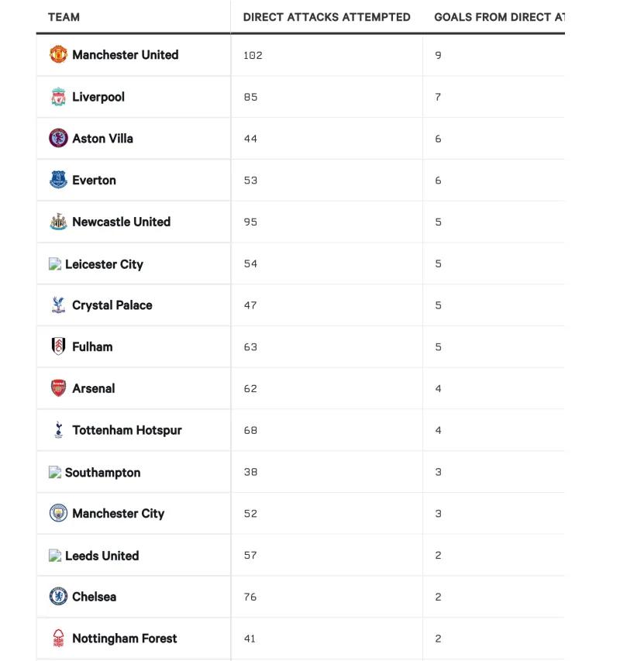This screenshot has width=620, height=661.
Task: Click the Nottingham Forest tree icon
Action: pos(58,639)
